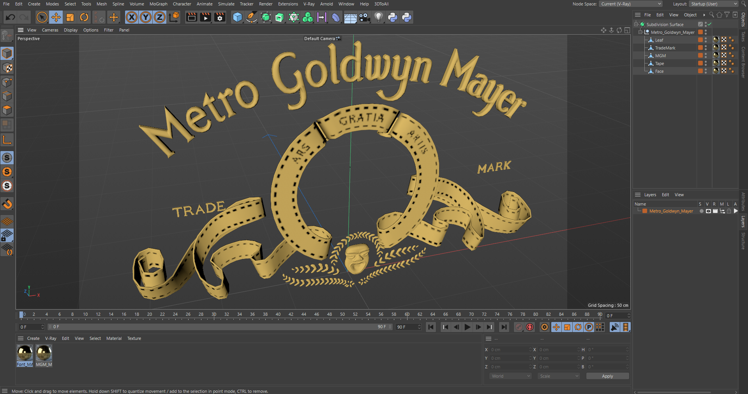Toggle Y axis lock
Viewport: 748px width, 394px height.
coord(146,17)
